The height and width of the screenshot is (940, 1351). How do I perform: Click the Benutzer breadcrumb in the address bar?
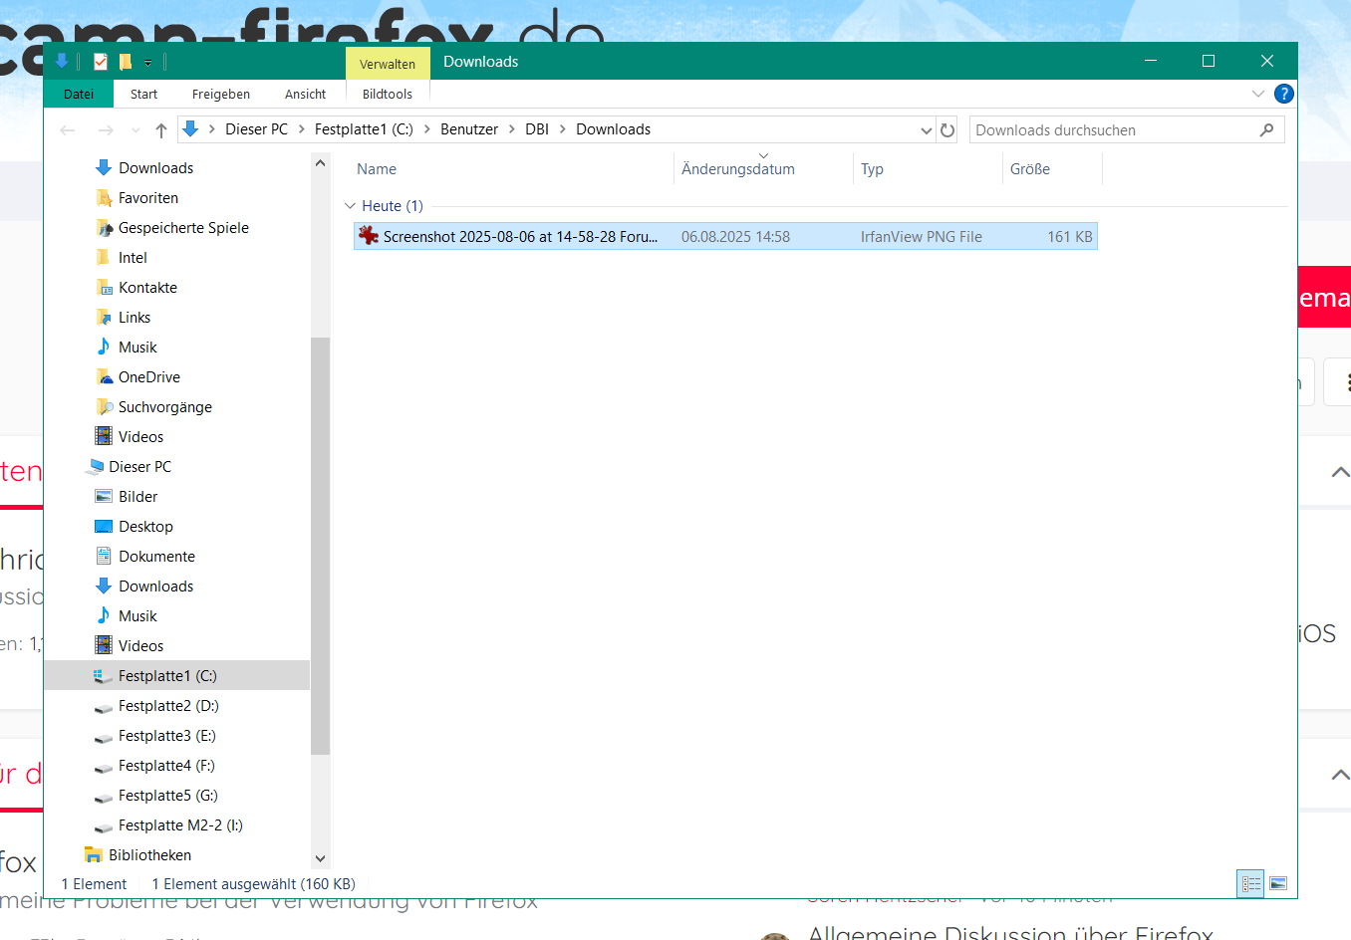click(x=469, y=129)
